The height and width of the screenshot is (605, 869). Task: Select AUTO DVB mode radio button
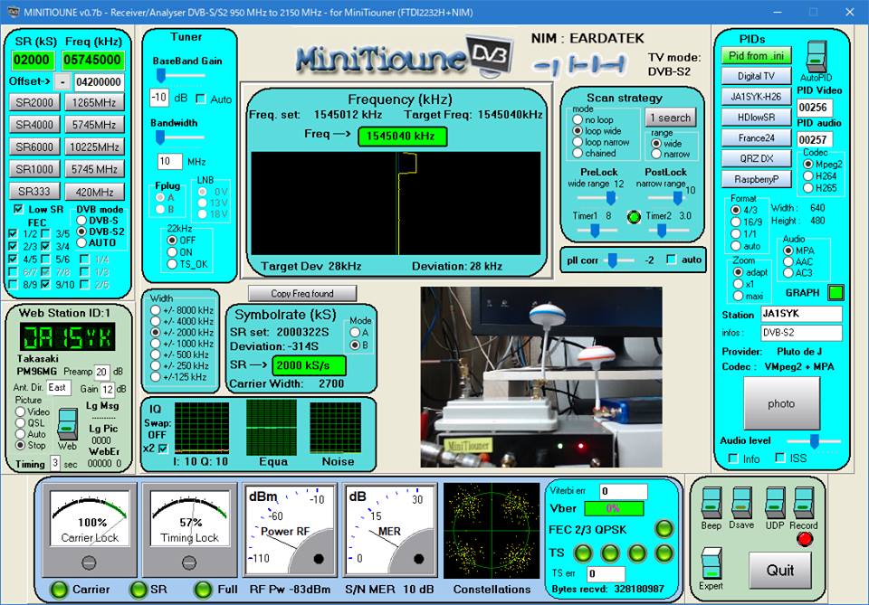click(x=81, y=242)
